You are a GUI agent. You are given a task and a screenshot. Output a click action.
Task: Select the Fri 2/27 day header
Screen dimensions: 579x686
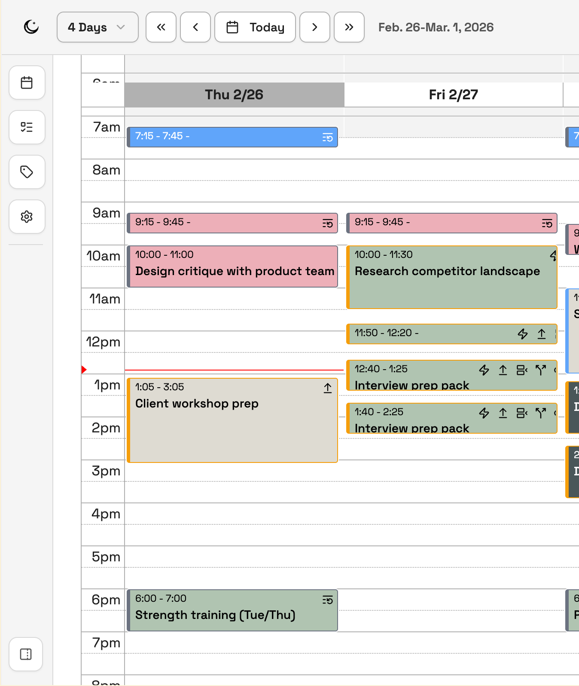[453, 95]
